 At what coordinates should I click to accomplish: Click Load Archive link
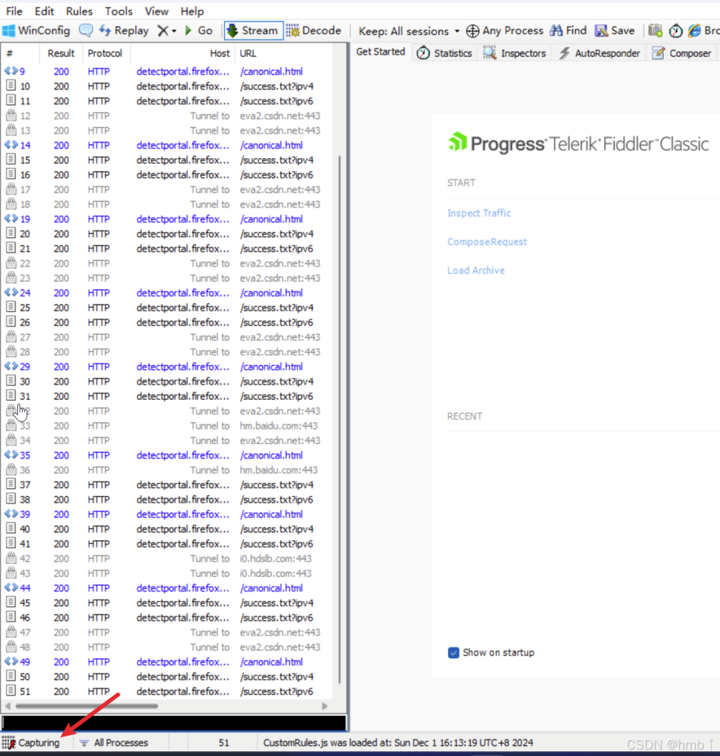click(475, 271)
